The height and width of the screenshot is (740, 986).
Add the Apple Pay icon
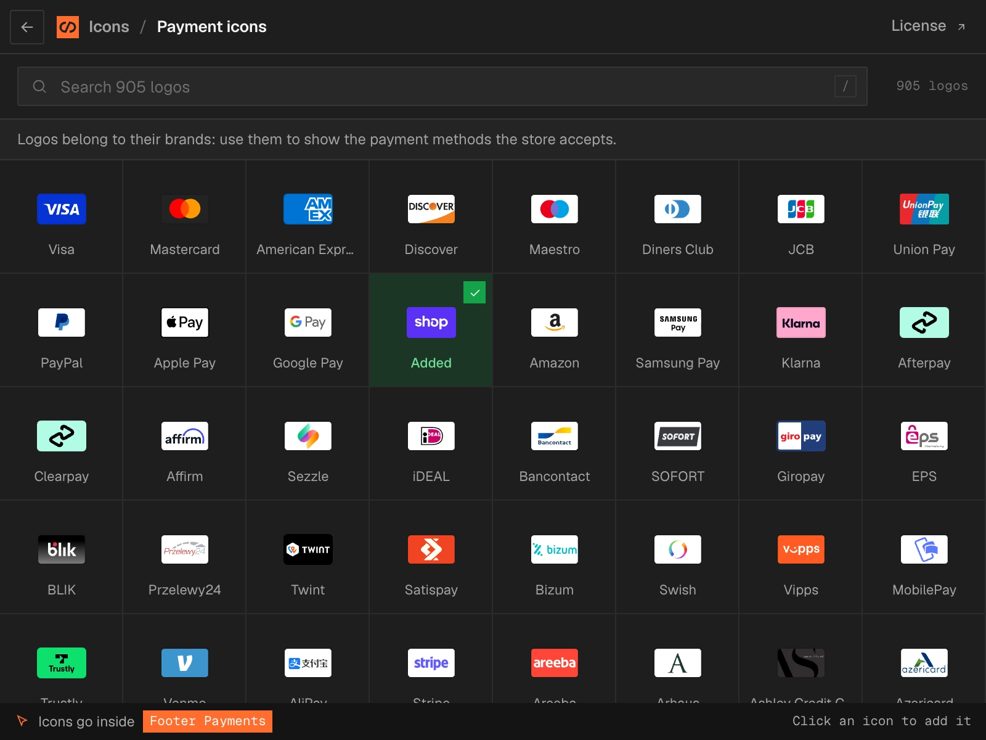tap(185, 330)
